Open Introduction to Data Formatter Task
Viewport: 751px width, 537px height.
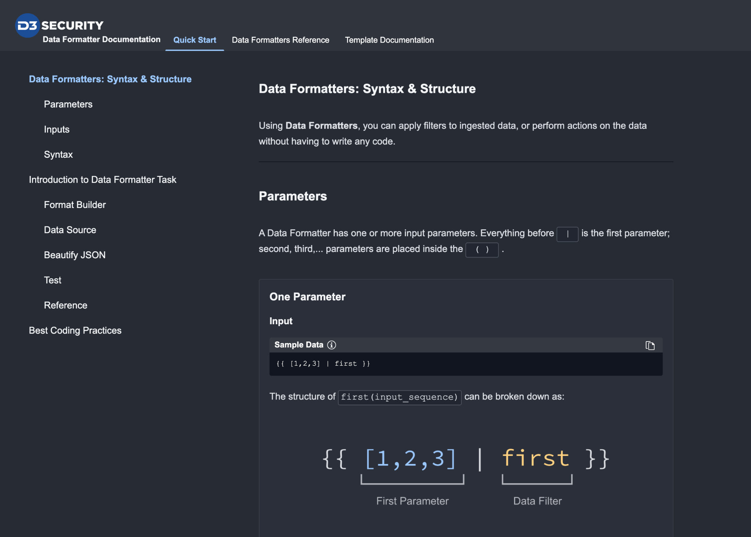click(x=102, y=180)
